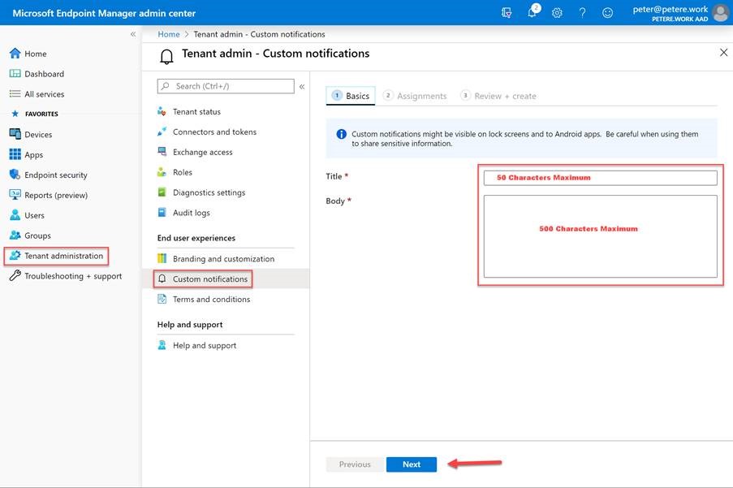Open directory and subscription filter icon
The width and height of the screenshot is (733, 488).
(x=507, y=13)
